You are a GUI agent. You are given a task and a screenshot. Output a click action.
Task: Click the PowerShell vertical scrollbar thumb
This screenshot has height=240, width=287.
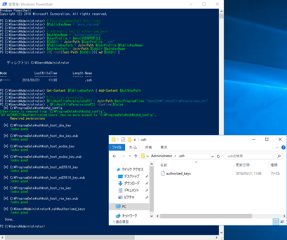(x=221, y=16)
